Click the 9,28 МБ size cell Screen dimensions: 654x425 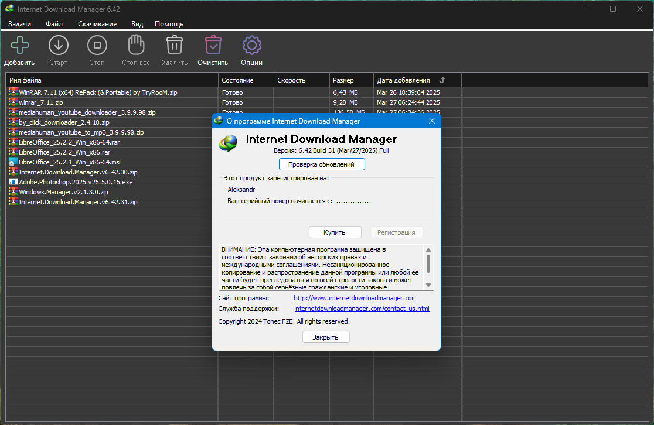pos(345,102)
